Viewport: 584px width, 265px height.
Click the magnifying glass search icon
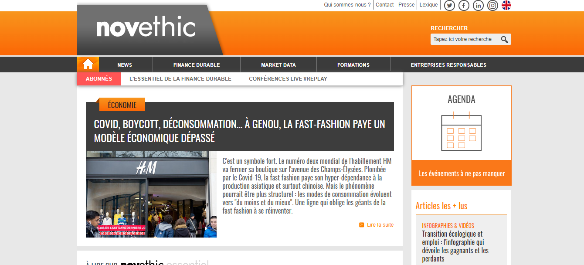[505, 39]
